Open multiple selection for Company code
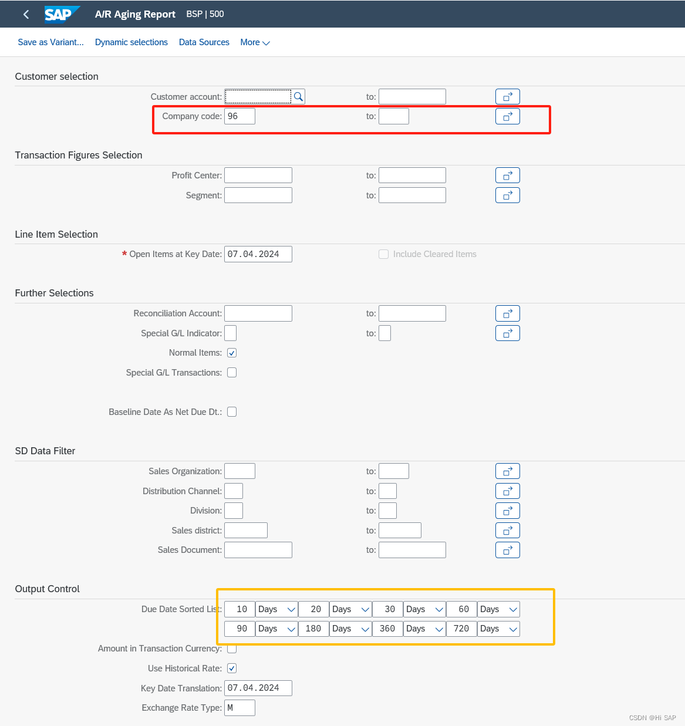This screenshot has width=685, height=726. [507, 116]
